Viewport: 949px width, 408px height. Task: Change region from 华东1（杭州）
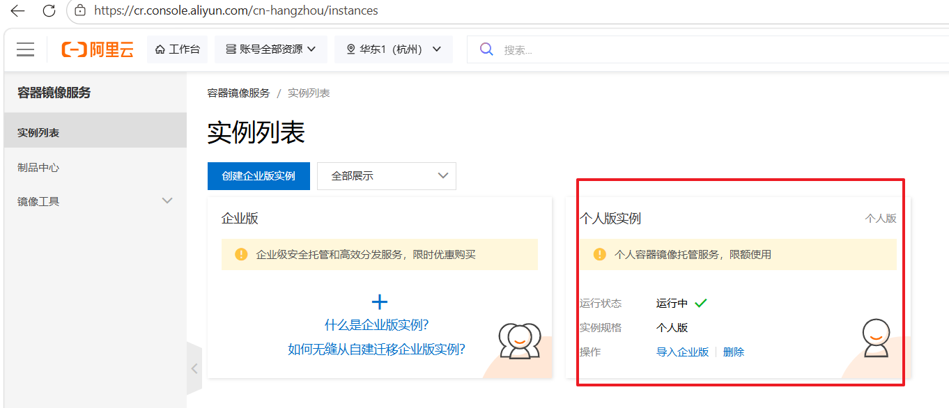[x=394, y=49]
